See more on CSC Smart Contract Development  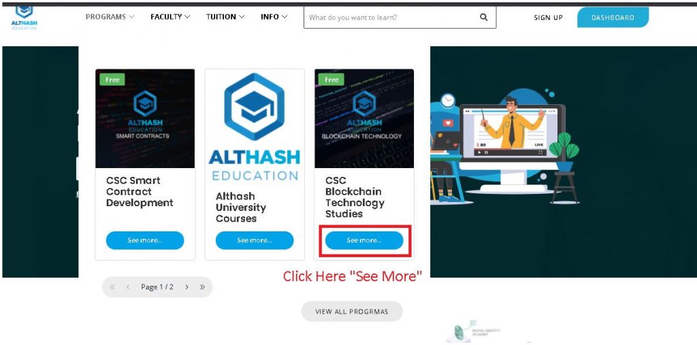tap(145, 240)
